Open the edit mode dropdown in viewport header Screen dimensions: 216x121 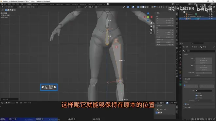(11, 7)
